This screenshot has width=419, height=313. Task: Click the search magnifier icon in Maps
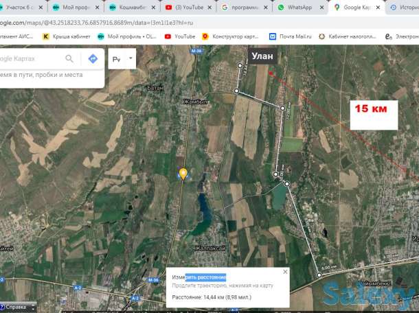69,59
